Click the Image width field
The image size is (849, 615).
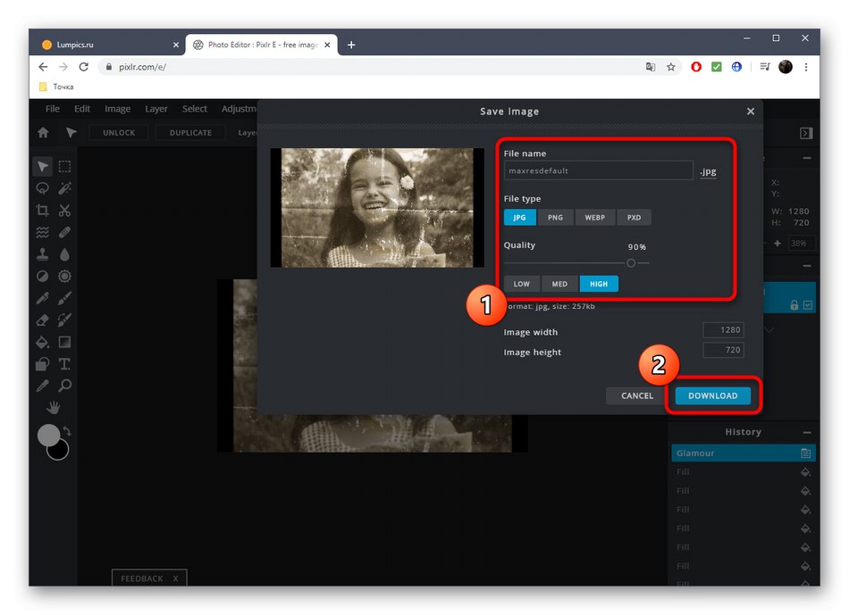(723, 330)
